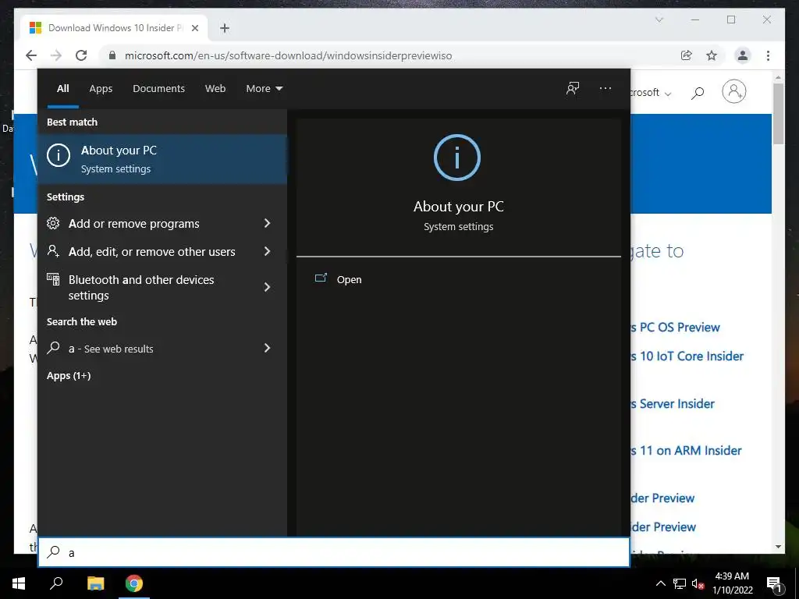Click the gear icon beside Add or remove programs
This screenshot has height=599, width=799.
(53, 223)
